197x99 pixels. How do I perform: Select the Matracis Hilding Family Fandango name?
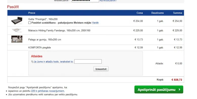tap(59, 30)
